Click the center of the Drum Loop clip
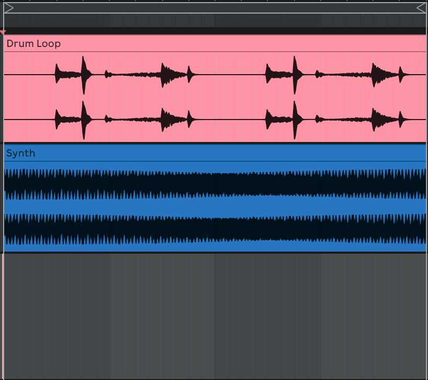The height and width of the screenshot is (380, 428). (x=215, y=97)
